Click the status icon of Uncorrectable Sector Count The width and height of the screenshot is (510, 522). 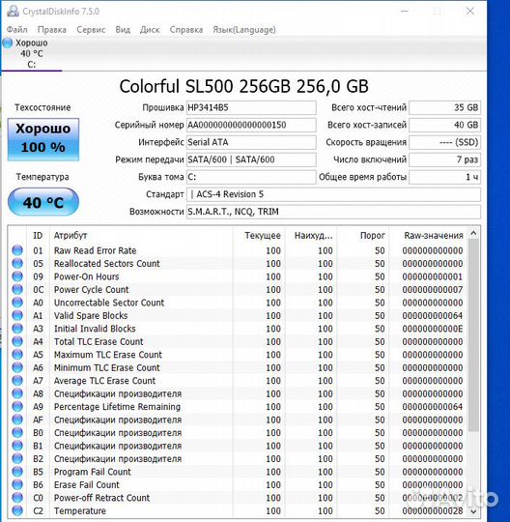pyautogui.click(x=17, y=303)
